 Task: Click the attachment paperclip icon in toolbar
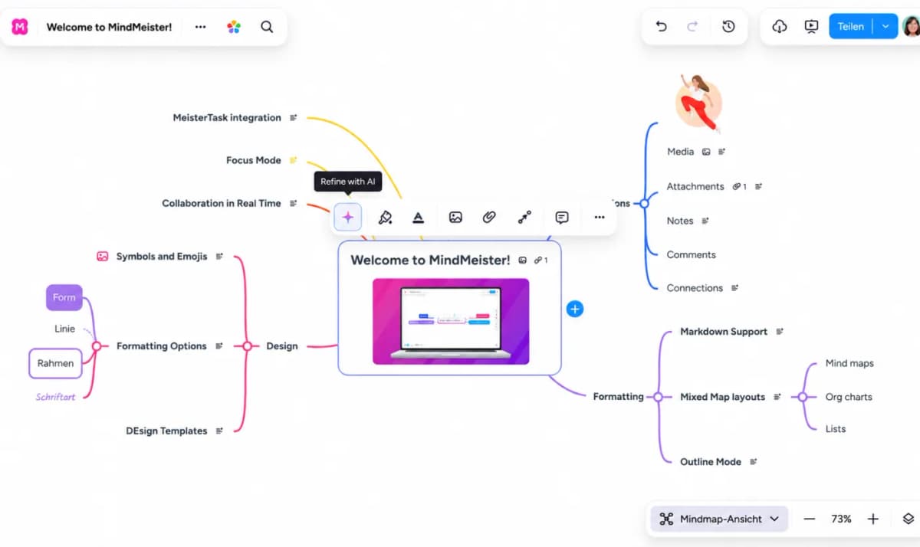489,218
